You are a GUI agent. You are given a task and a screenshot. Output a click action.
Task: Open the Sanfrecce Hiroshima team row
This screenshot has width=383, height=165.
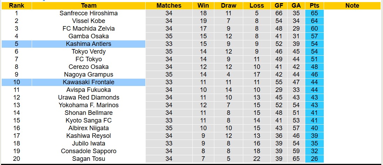coord(89,13)
